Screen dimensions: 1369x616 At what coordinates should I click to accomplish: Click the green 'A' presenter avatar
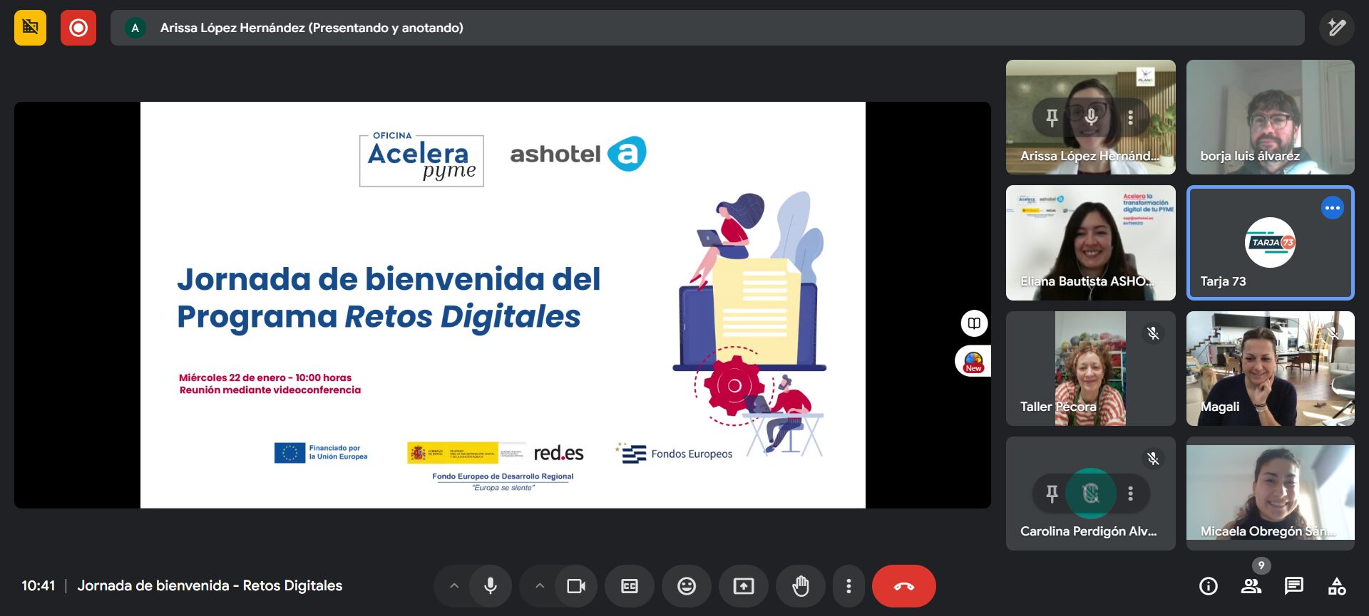coord(135,28)
